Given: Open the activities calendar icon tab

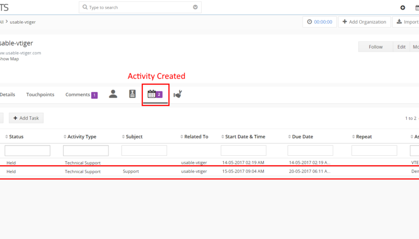Looking at the screenshot, I should (x=155, y=94).
